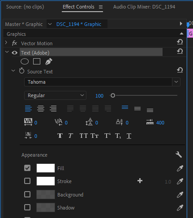Open the Tahoma font dropdown
The image size is (193, 218).
[176, 82]
